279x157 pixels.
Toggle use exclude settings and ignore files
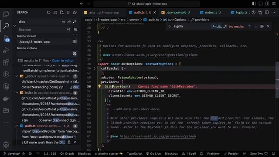tap(75, 54)
